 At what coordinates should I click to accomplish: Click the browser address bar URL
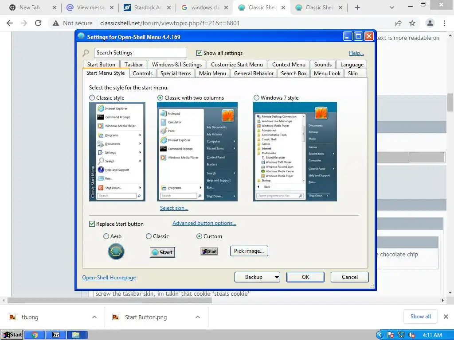click(x=170, y=23)
